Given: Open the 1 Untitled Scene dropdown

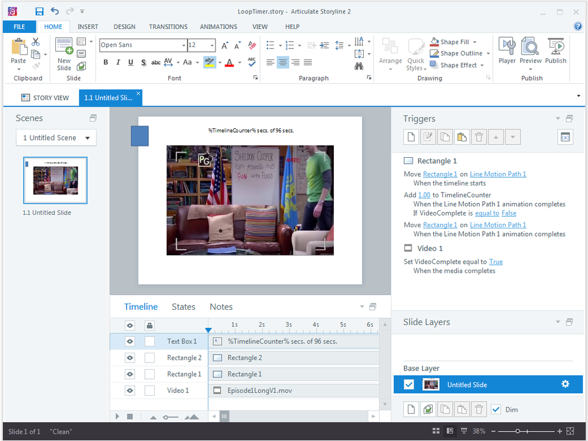Looking at the screenshot, I should 56,138.
